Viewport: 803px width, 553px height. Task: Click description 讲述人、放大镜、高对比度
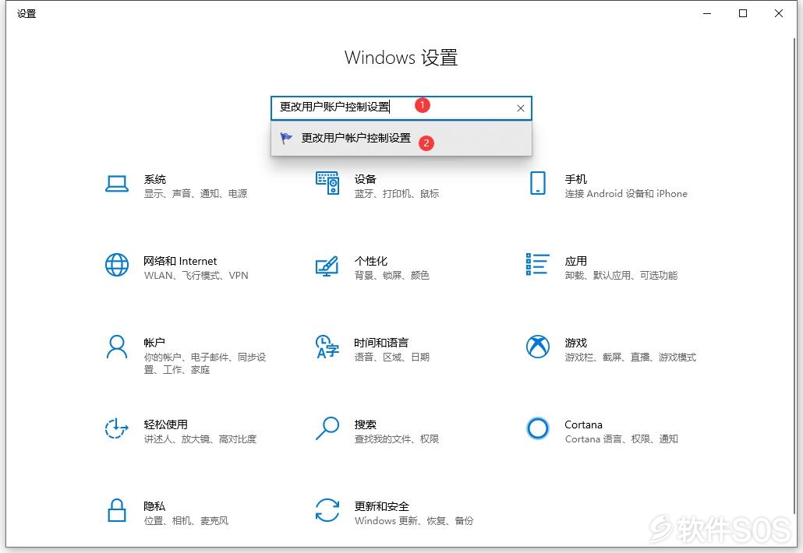click(x=200, y=439)
